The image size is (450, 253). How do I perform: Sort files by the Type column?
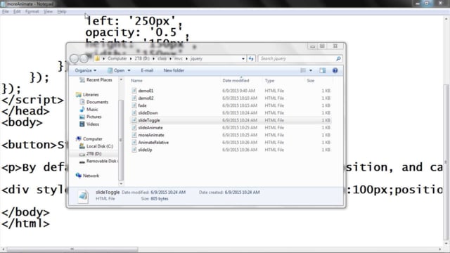coord(269,81)
